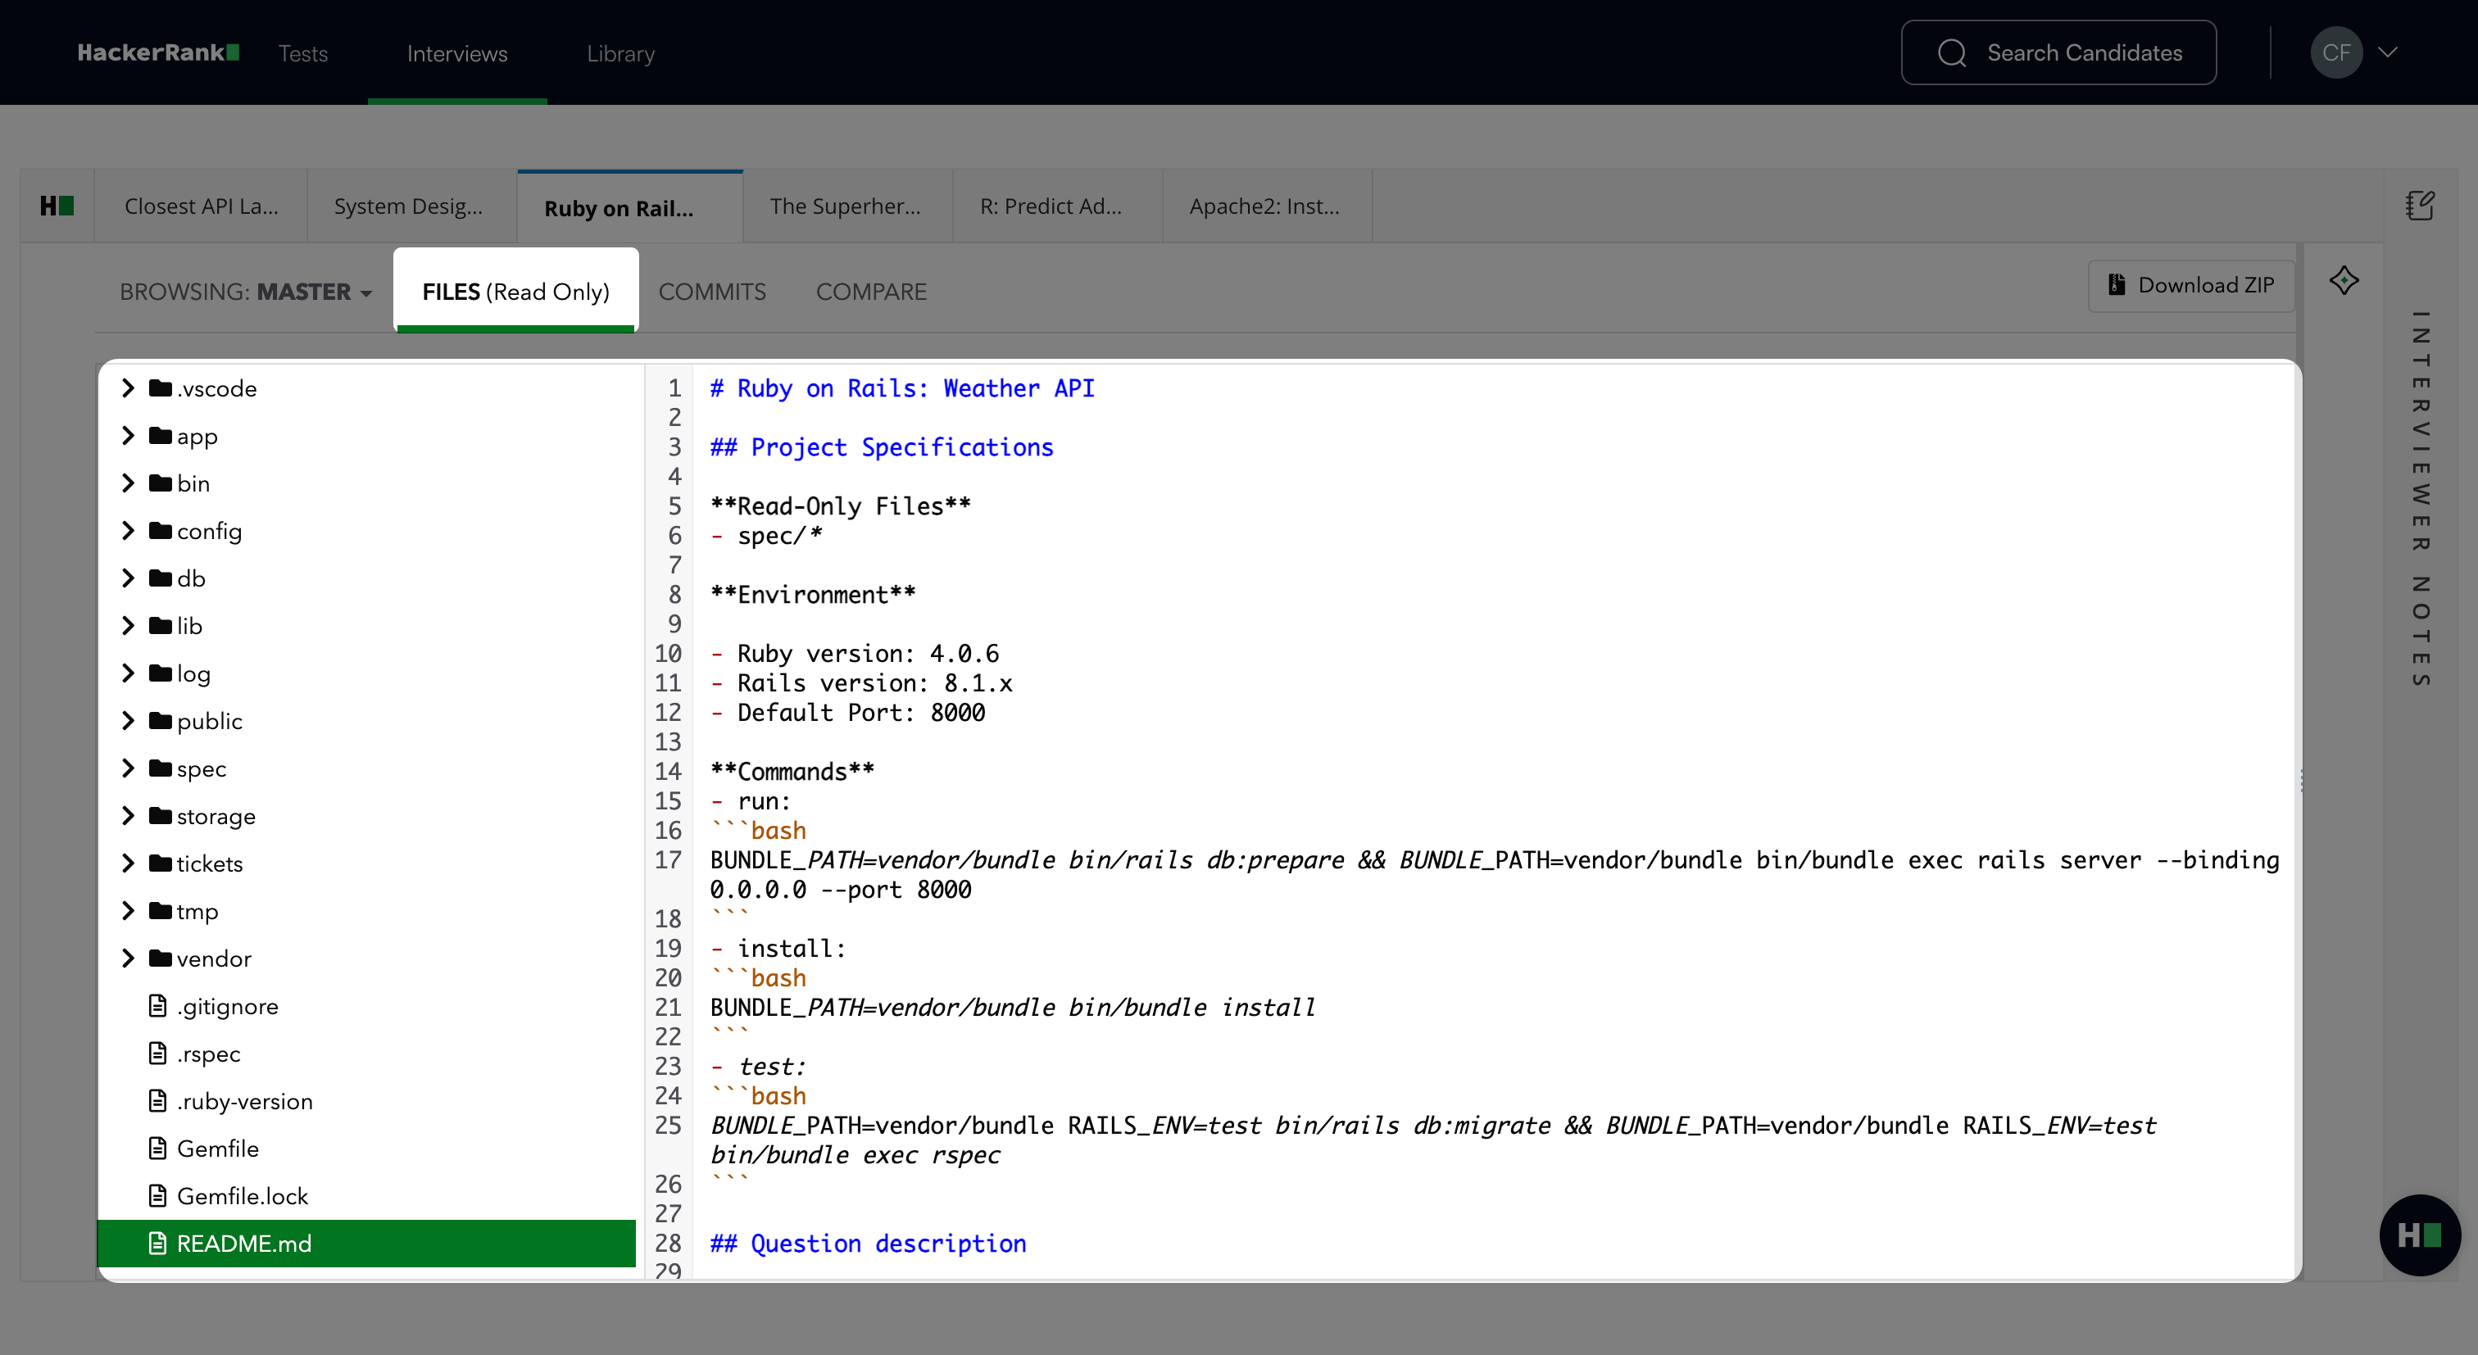Expand the app folder chevron

pyautogui.click(x=128, y=436)
